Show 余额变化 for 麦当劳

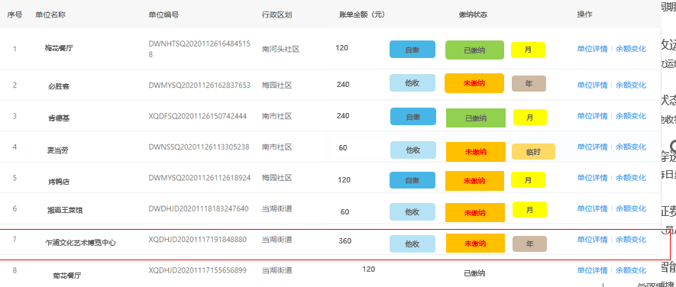[x=631, y=147]
